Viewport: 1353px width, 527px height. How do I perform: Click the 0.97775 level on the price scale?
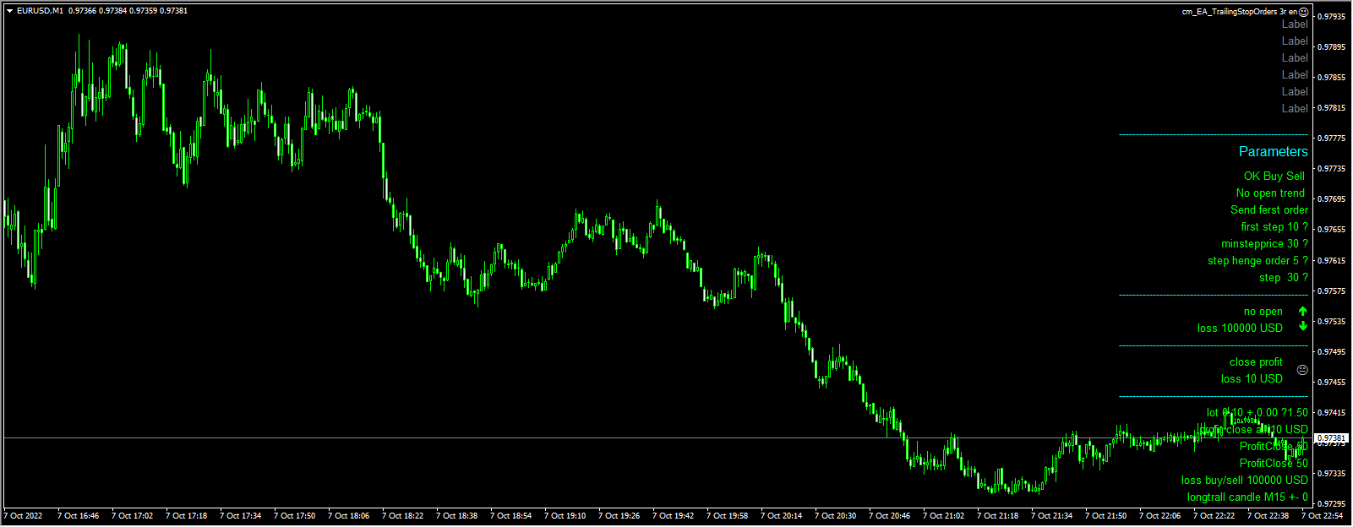coord(1332,138)
